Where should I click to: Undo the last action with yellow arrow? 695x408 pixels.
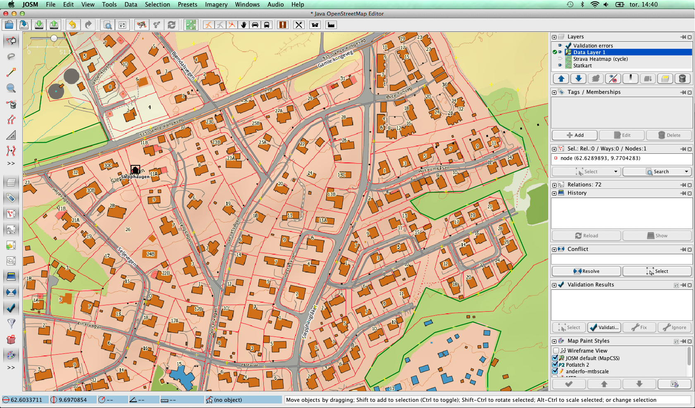click(72, 25)
